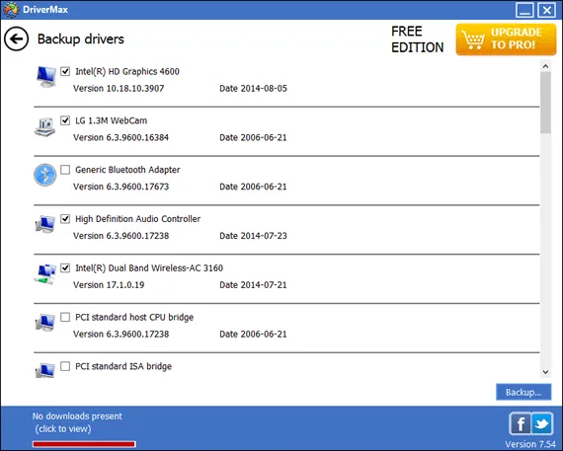Image resolution: width=563 pixels, height=451 pixels.
Task: Click 'Version 6.3.9600.17673' text
Action: pyautogui.click(x=121, y=187)
